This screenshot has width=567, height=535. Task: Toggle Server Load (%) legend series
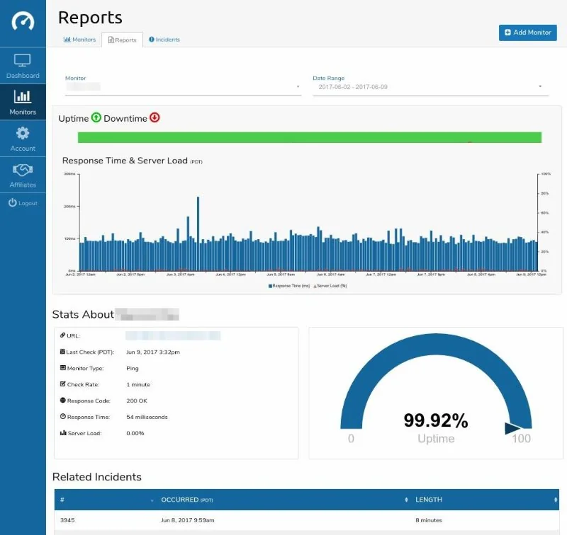pyautogui.click(x=330, y=286)
